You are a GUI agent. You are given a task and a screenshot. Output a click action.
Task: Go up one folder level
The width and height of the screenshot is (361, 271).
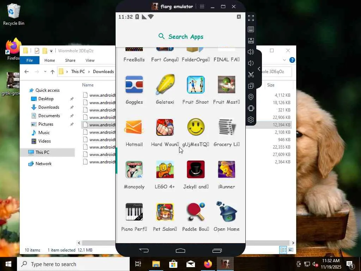pyautogui.click(x=53, y=72)
